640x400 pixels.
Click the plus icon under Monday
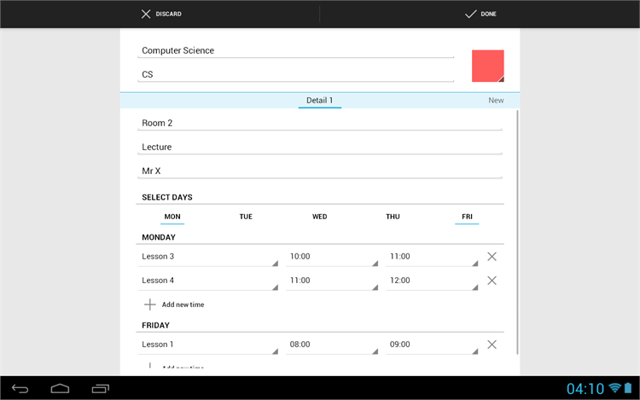pos(150,304)
